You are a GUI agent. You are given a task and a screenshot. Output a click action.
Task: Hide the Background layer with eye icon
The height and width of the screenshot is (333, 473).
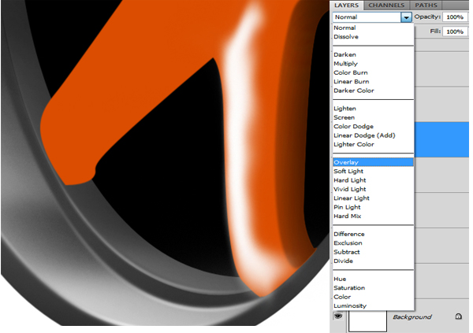(338, 316)
